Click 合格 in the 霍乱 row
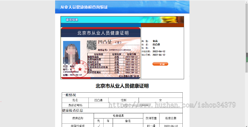Viewport: 248px width, 127px height. pyautogui.click(x=117, y=70)
